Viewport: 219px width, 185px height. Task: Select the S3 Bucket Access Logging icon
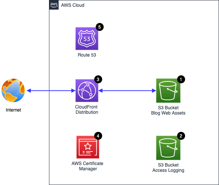(168, 148)
